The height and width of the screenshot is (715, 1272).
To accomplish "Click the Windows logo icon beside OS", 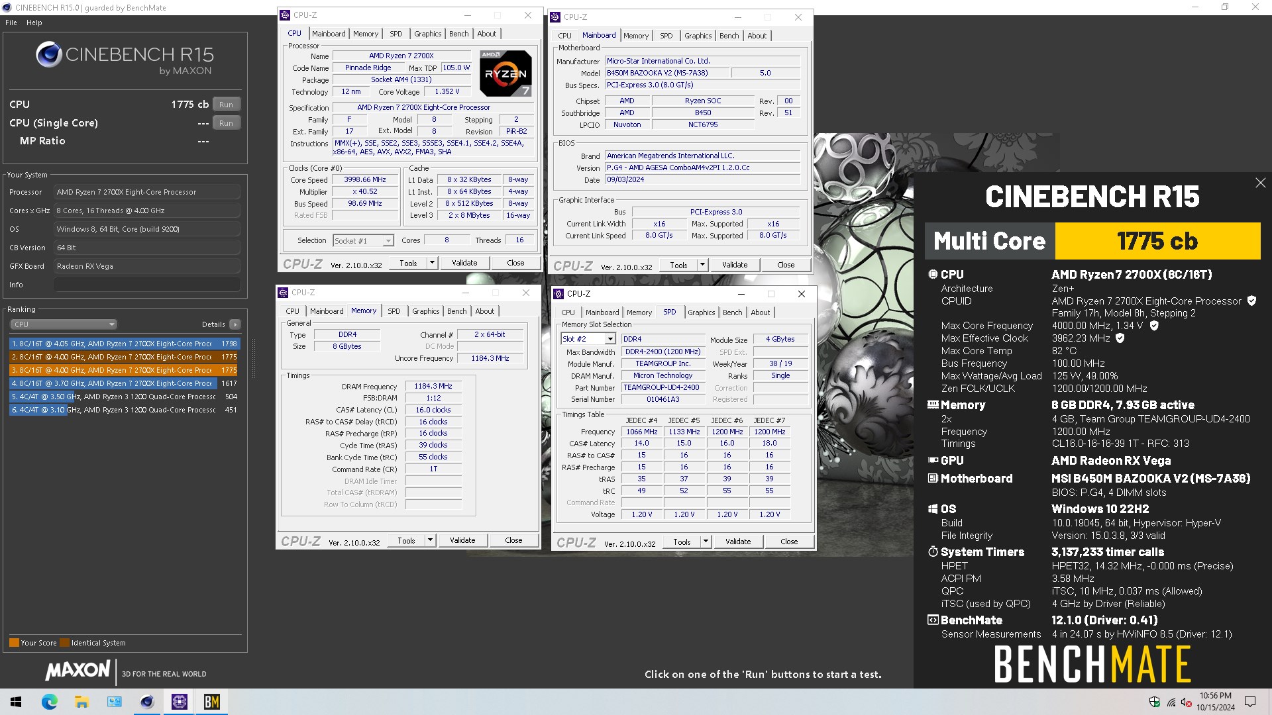I will click(x=933, y=508).
